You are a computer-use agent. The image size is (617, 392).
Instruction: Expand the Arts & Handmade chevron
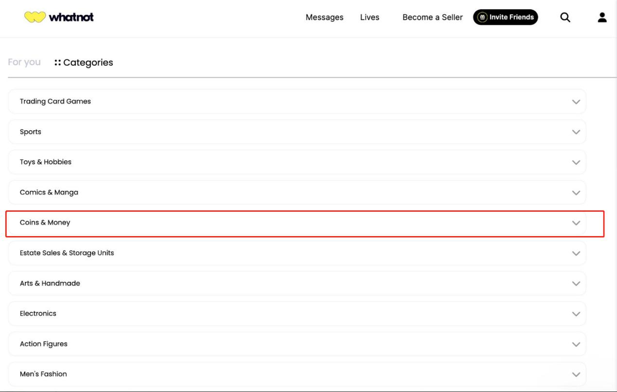576,284
